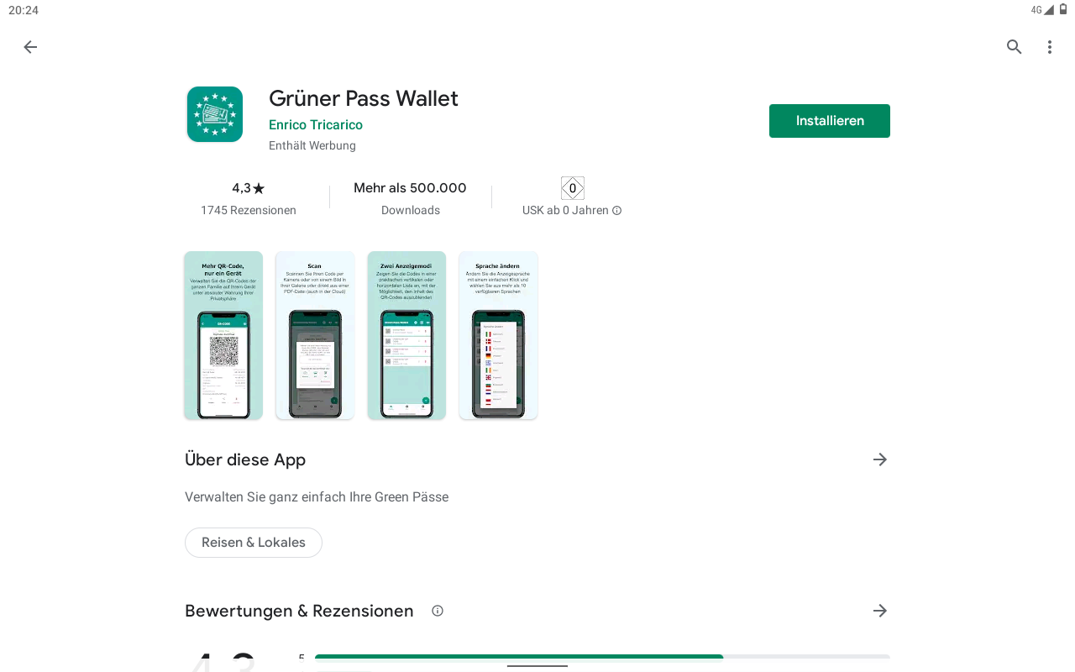1075x672 pixels.
Task: Open search with the magnifier icon
Action: pyautogui.click(x=1015, y=47)
